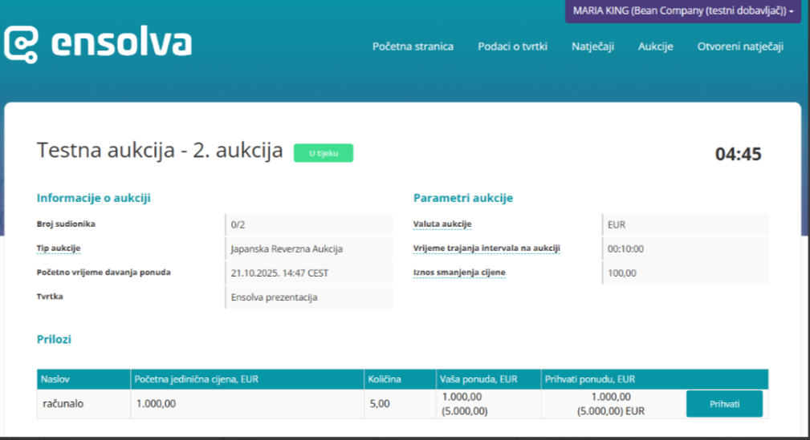Click the Iznos smanjenja cijene label
Image resolution: width=810 pixels, height=440 pixels.
click(x=459, y=272)
